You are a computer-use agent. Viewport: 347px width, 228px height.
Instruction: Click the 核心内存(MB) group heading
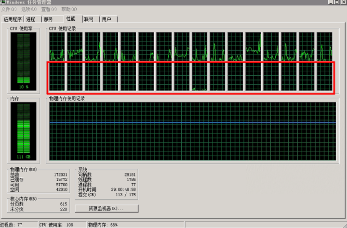click(24, 199)
